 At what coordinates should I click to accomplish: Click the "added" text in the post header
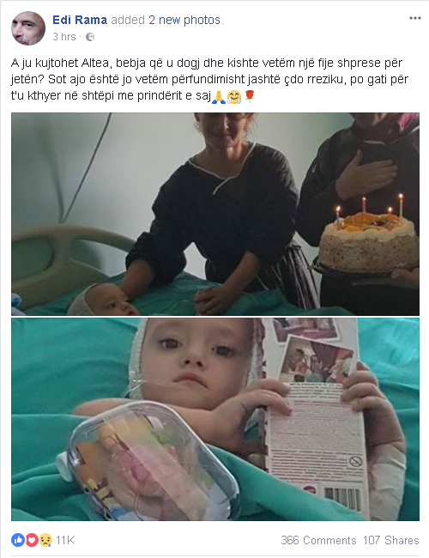[128, 20]
